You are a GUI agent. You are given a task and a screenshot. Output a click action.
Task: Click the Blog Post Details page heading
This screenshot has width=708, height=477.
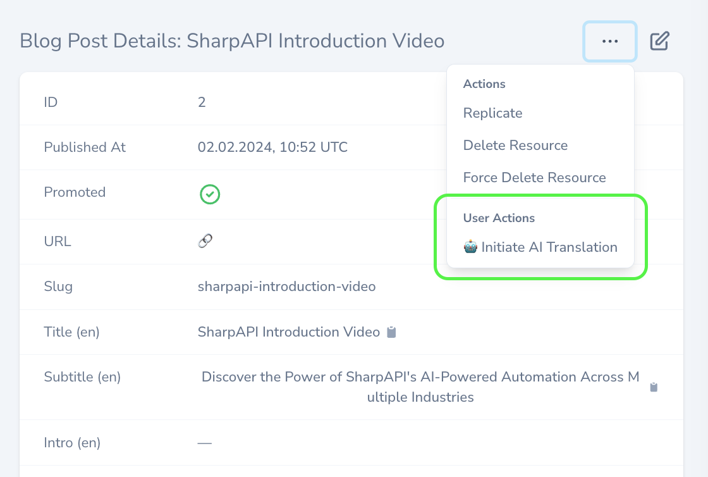click(x=232, y=40)
